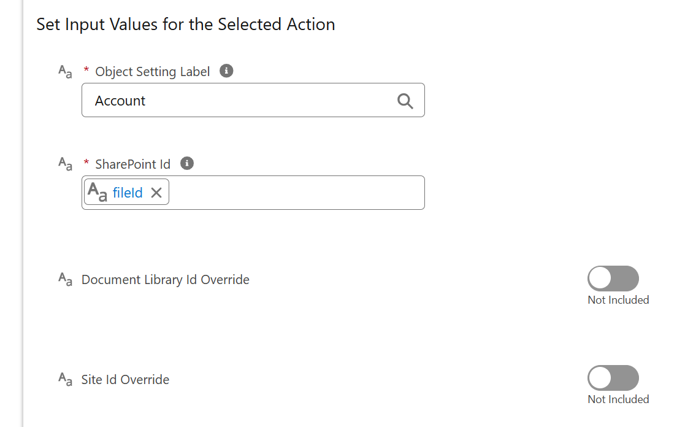This screenshot has width=685, height=427.
Task: Click the Aa text-type icon inside fileId pill
Action: (97, 192)
